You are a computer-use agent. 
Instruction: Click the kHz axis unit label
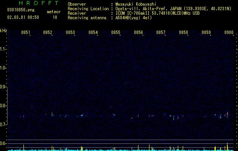[3, 31]
